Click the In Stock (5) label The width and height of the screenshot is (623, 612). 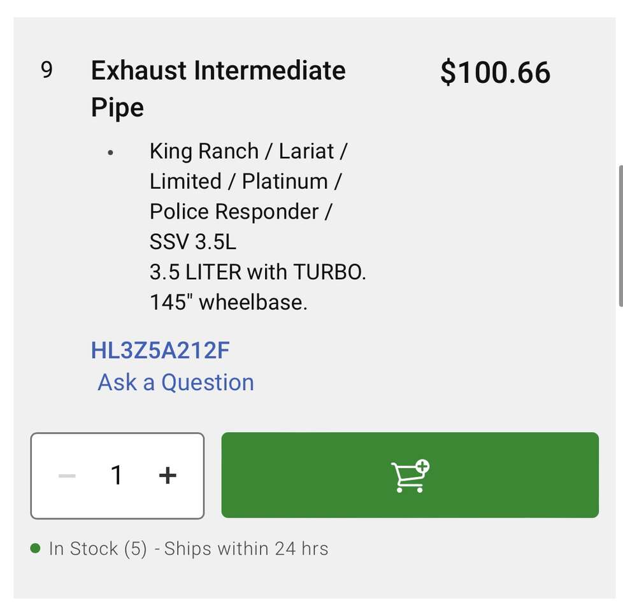pos(98,549)
